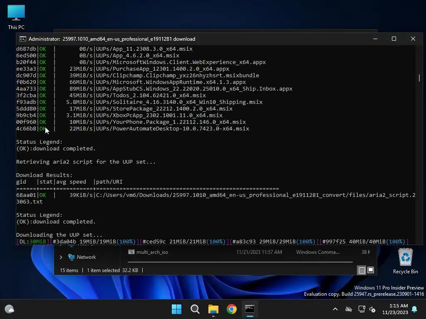Image resolution: width=426 pixels, height=319 pixels.
Task: Click the command prompt title bar icon
Action: pos(23,39)
